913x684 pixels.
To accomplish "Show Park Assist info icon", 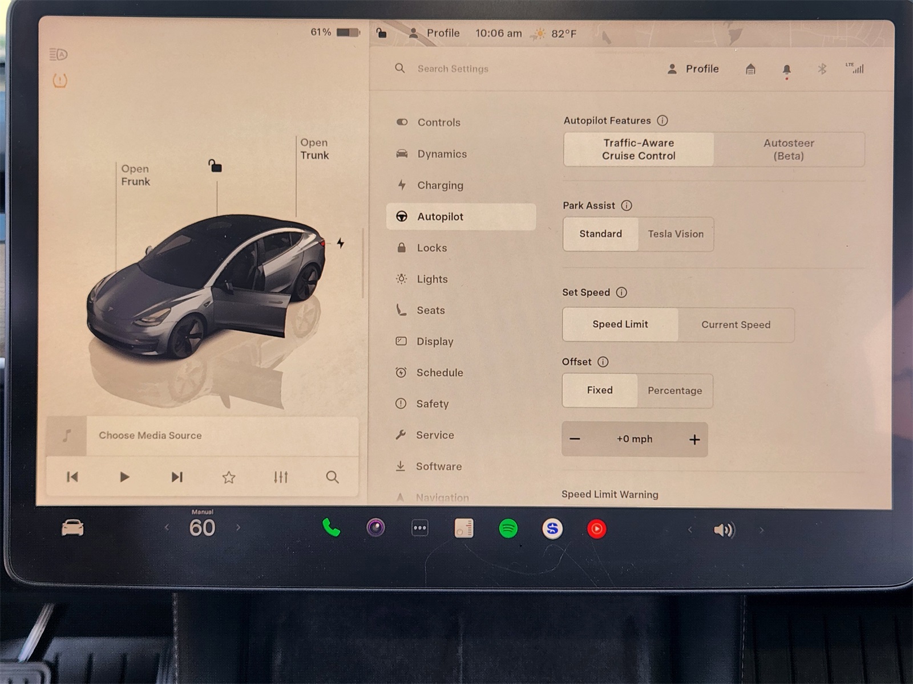I will click(627, 205).
